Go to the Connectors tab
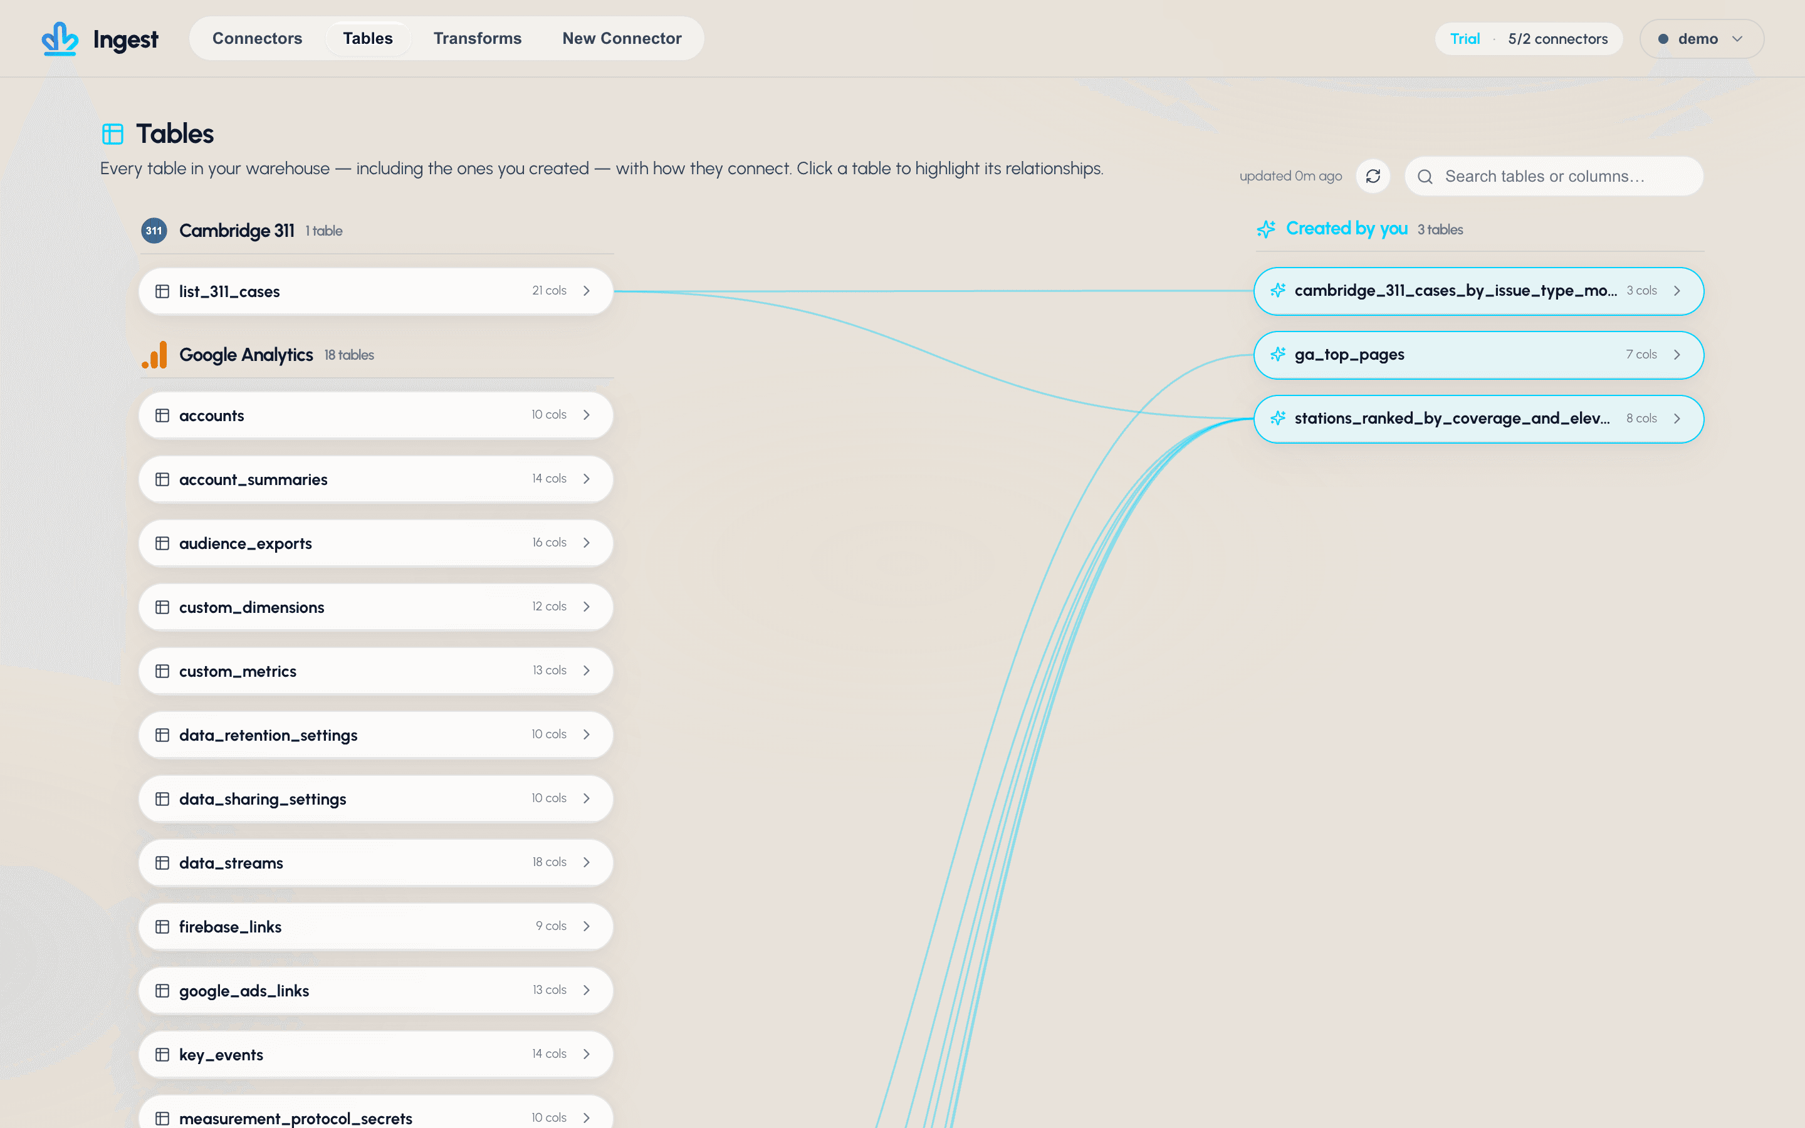Image resolution: width=1805 pixels, height=1128 pixels. pyautogui.click(x=258, y=39)
